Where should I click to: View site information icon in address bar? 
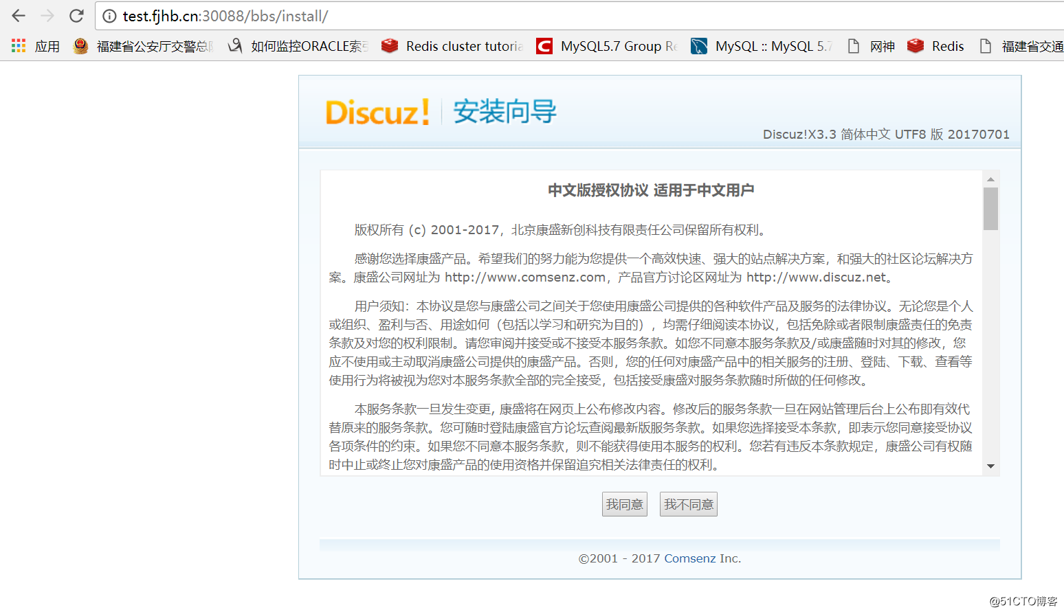point(109,16)
